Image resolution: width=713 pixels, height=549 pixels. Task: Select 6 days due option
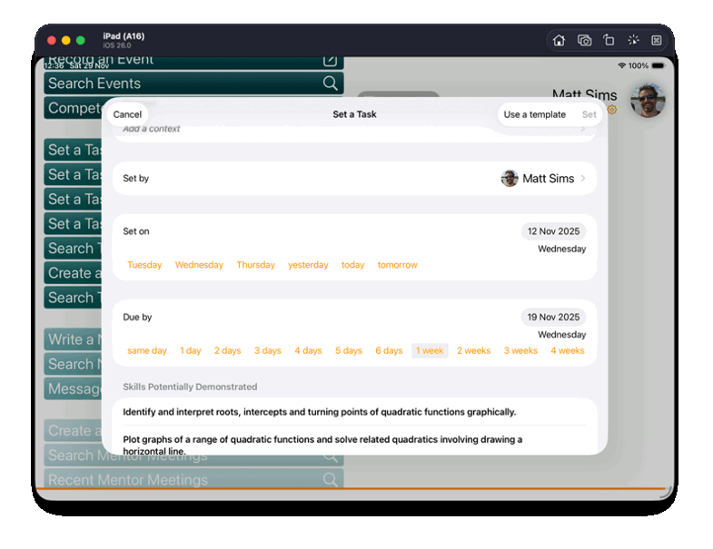[x=389, y=351]
